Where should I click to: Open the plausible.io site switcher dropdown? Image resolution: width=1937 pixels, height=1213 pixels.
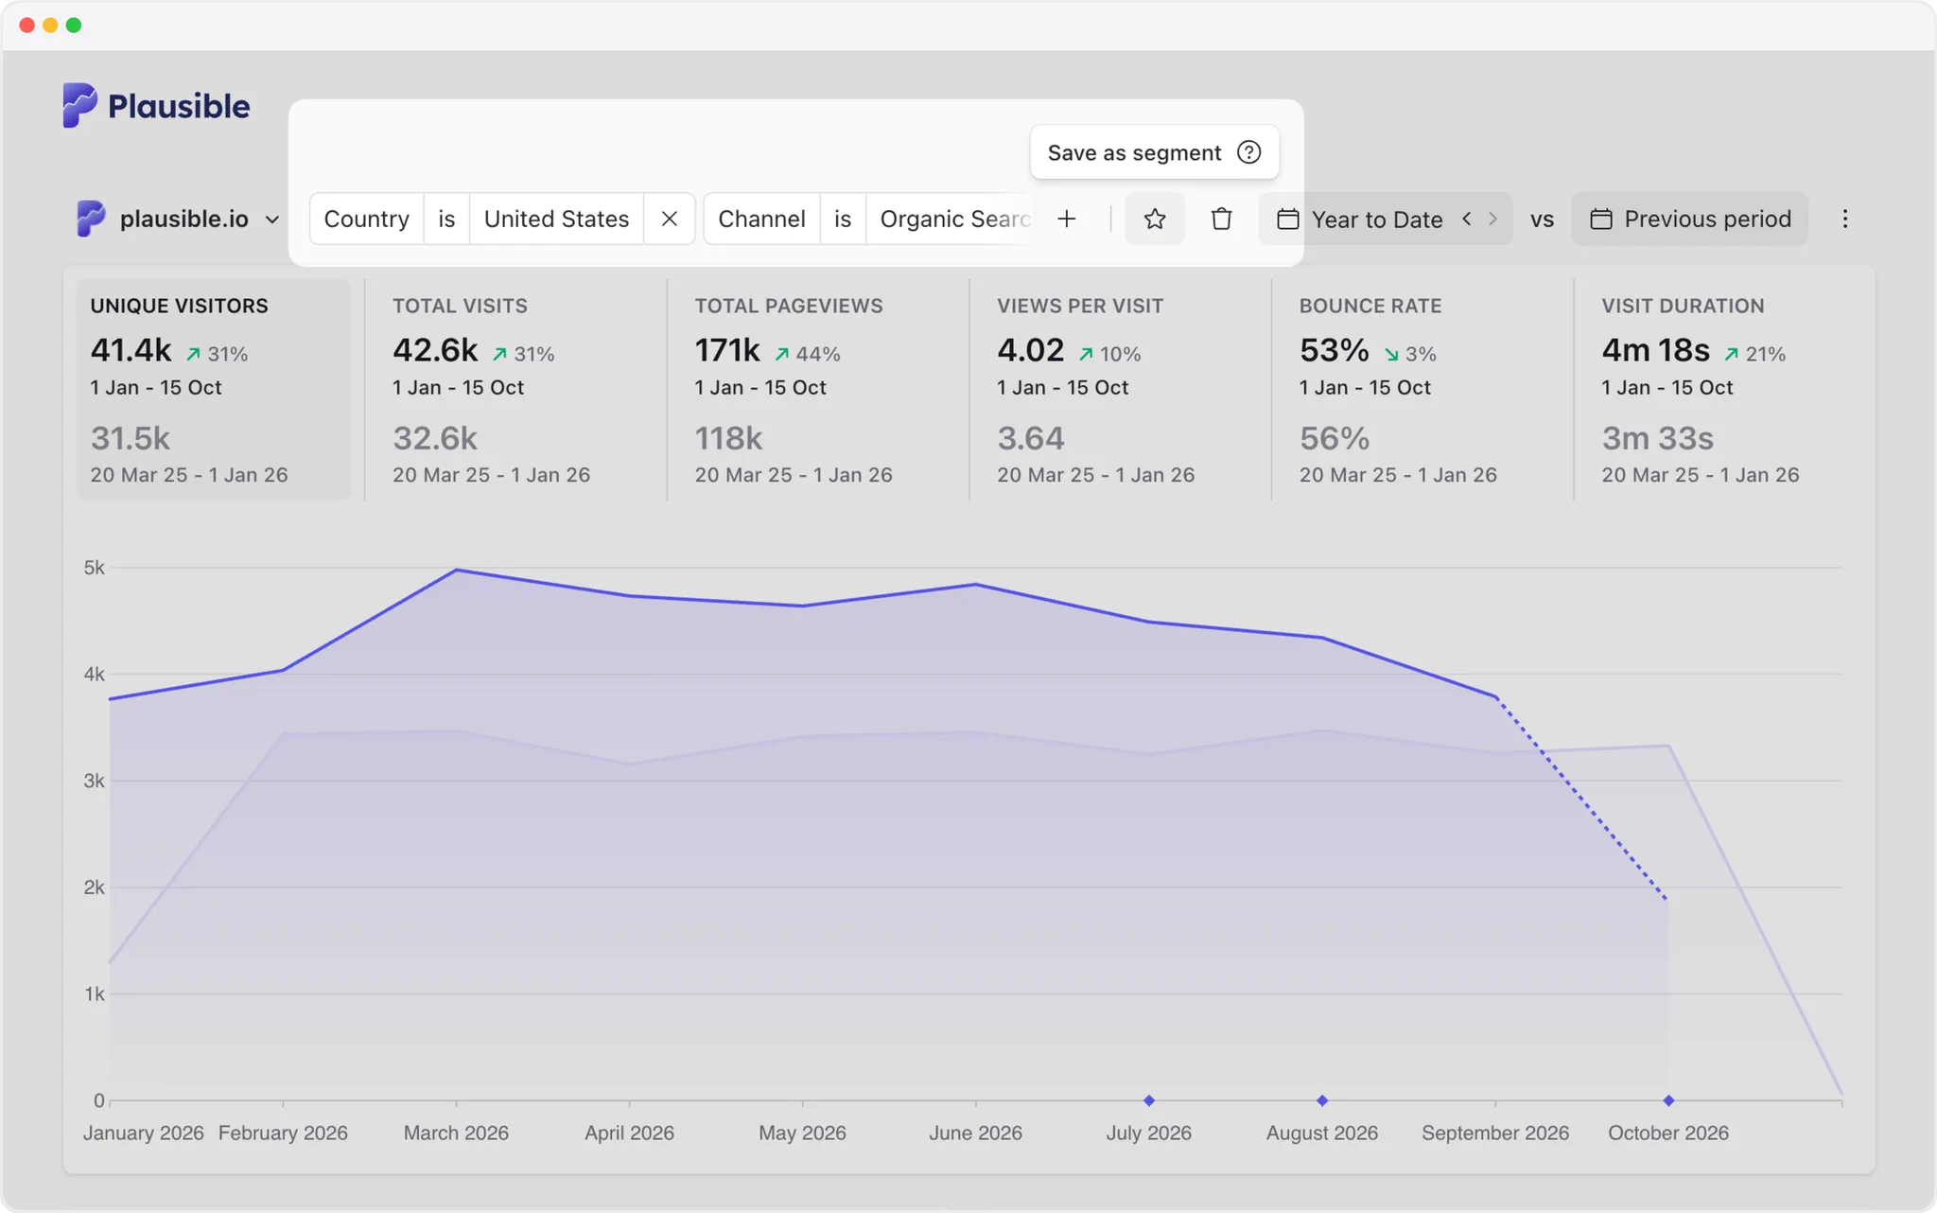(x=178, y=220)
